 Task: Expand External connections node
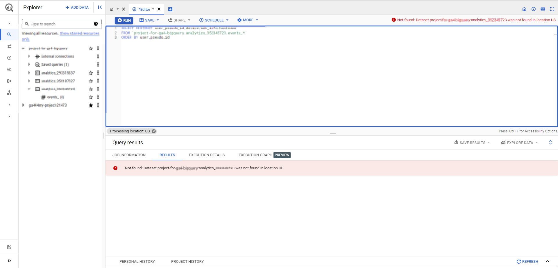point(29,56)
